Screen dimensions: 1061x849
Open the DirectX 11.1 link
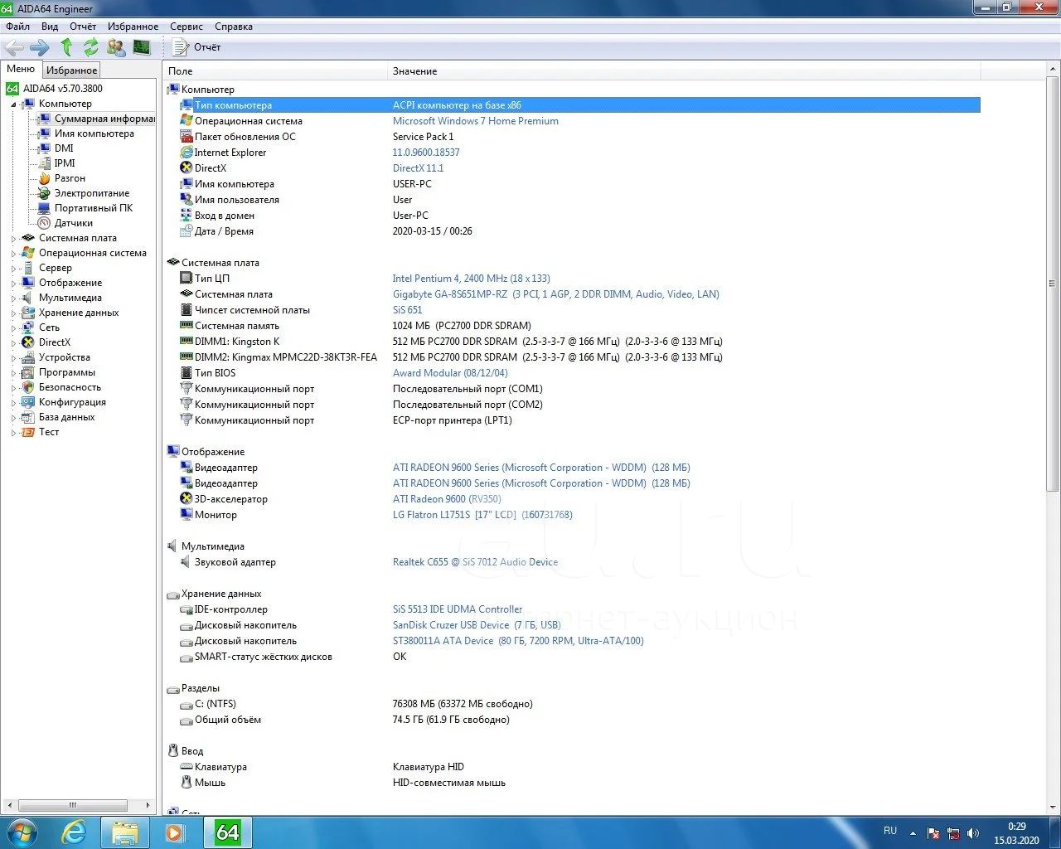pyautogui.click(x=418, y=168)
